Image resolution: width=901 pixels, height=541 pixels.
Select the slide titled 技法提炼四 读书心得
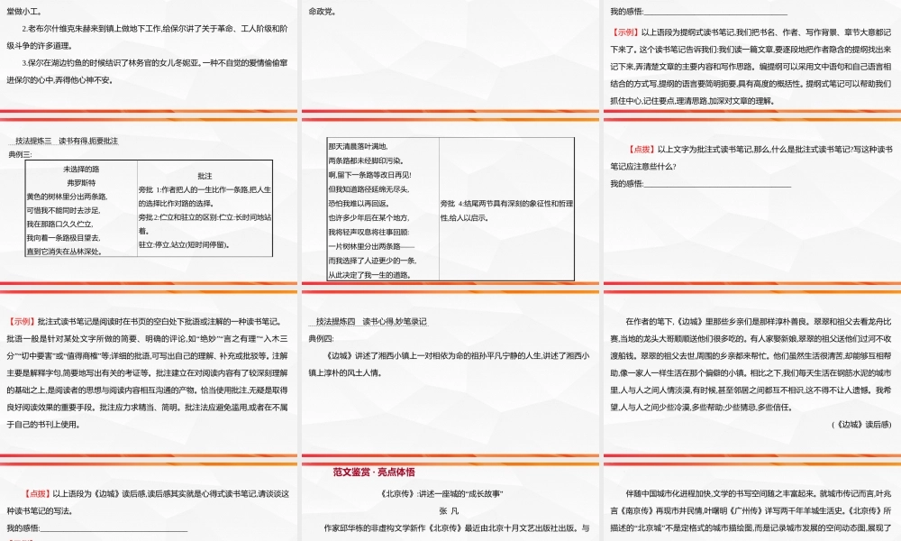tap(450, 373)
